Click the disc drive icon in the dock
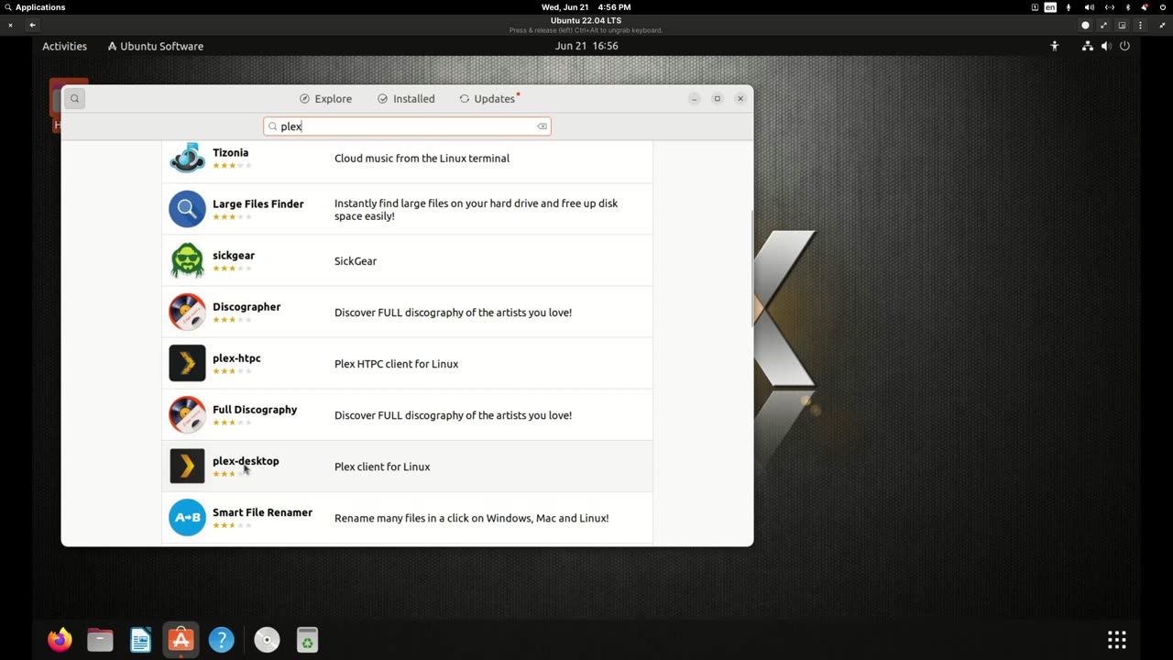Screen dimensions: 1173x660 267,639
